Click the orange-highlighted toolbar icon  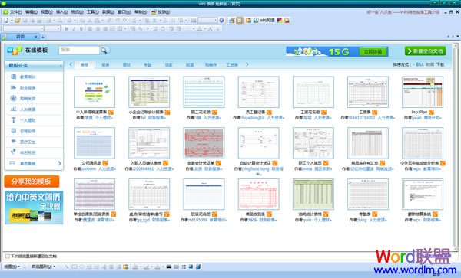(x=240, y=21)
